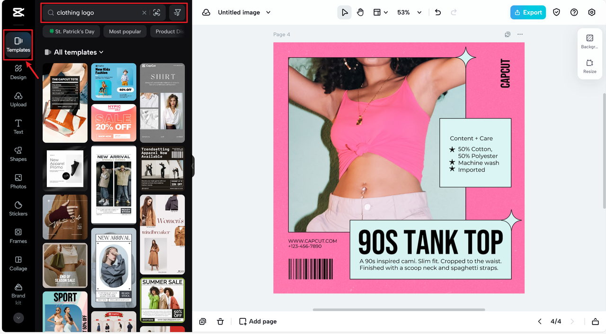Image resolution: width=606 pixels, height=334 pixels.
Task: Select the pointer selection tool
Action: point(345,13)
